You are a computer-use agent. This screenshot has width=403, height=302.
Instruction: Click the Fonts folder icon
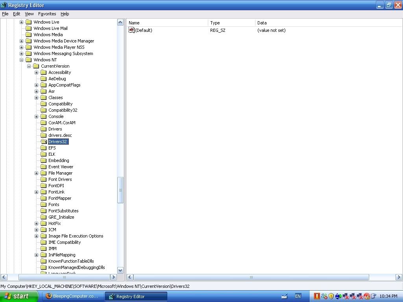[44, 204]
